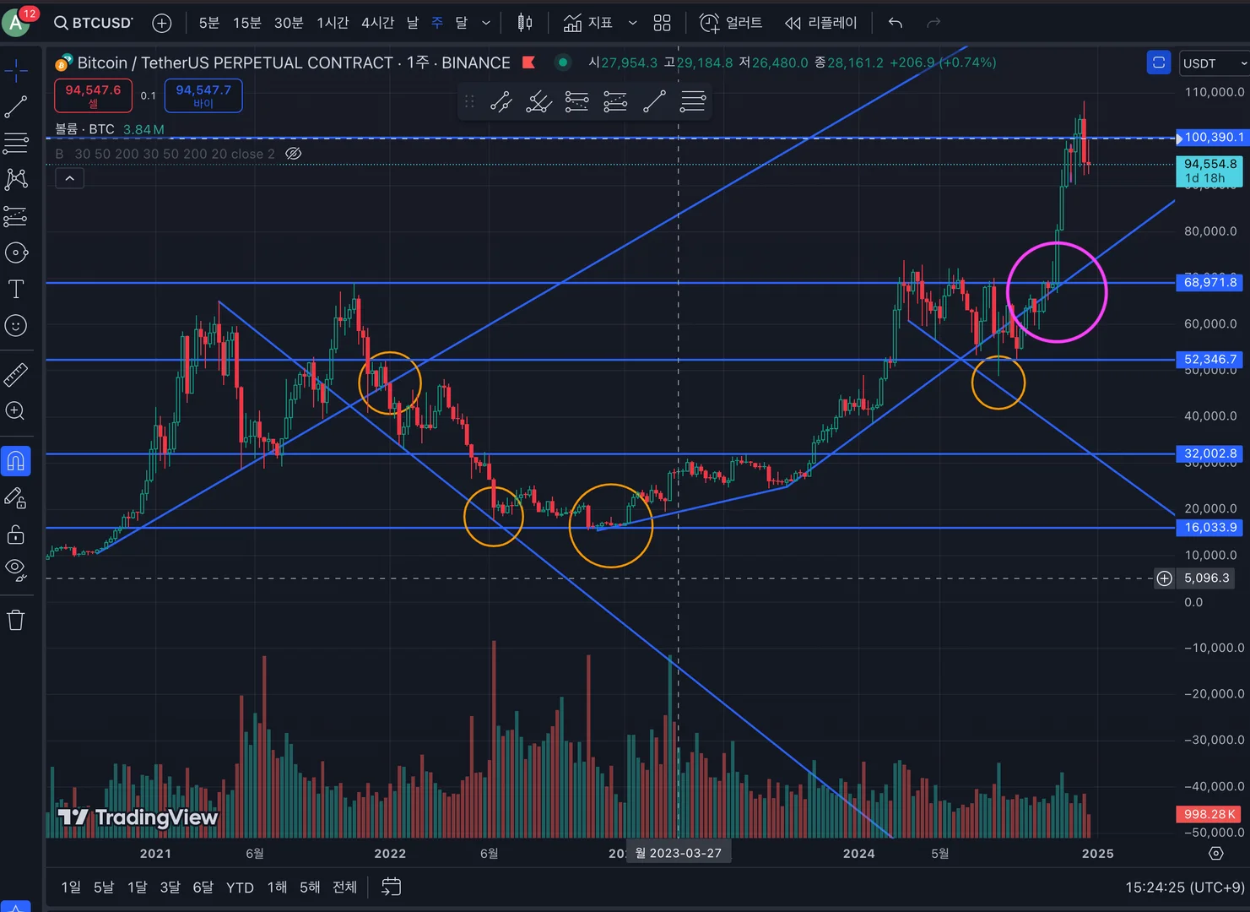
Task: Set the date range to 1해
Action: pyautogui.click(x=277, y=888)
